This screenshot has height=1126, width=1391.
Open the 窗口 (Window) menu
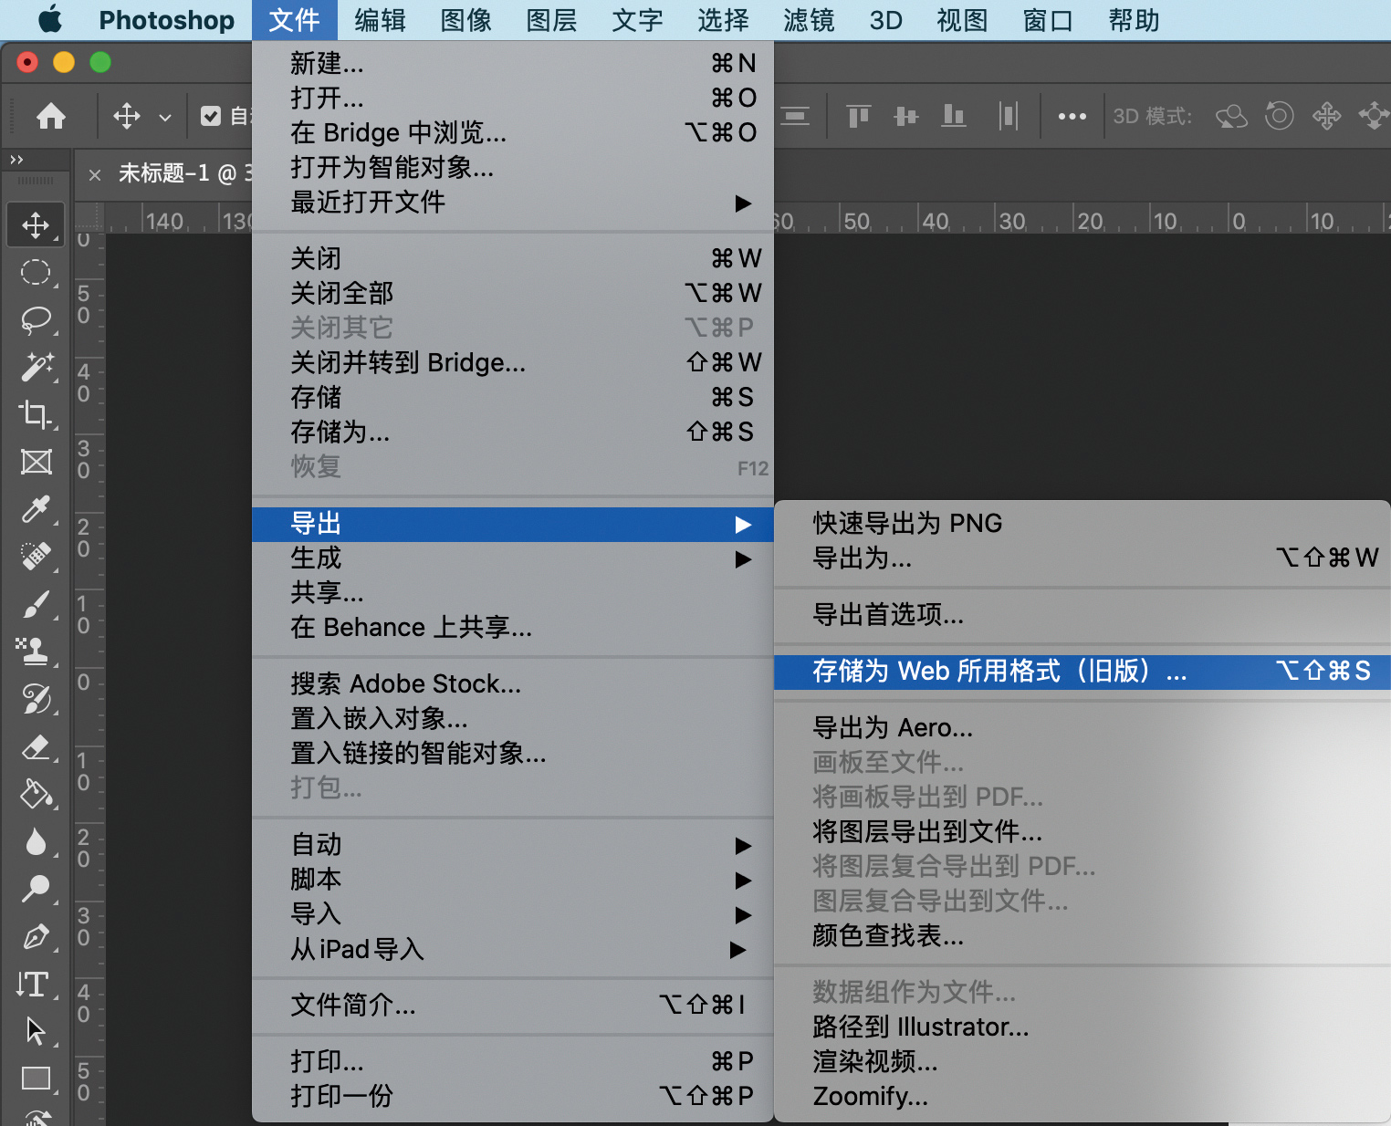(x=1048, y=20)
